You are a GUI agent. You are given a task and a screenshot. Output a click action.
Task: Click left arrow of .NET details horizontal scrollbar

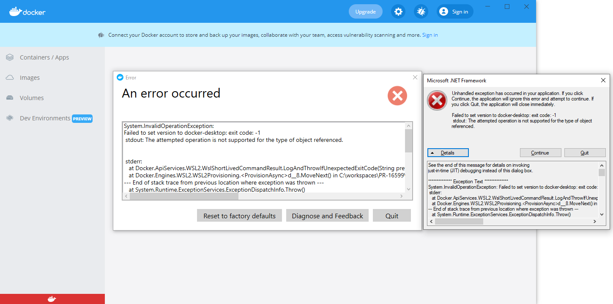[x=431, y=222]
